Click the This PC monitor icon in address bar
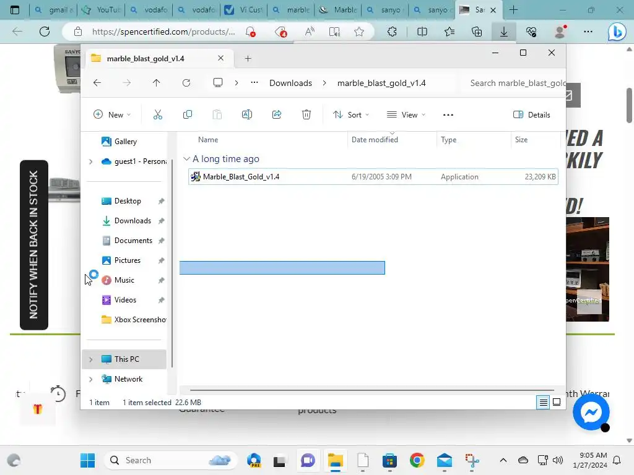 (218, 83)
